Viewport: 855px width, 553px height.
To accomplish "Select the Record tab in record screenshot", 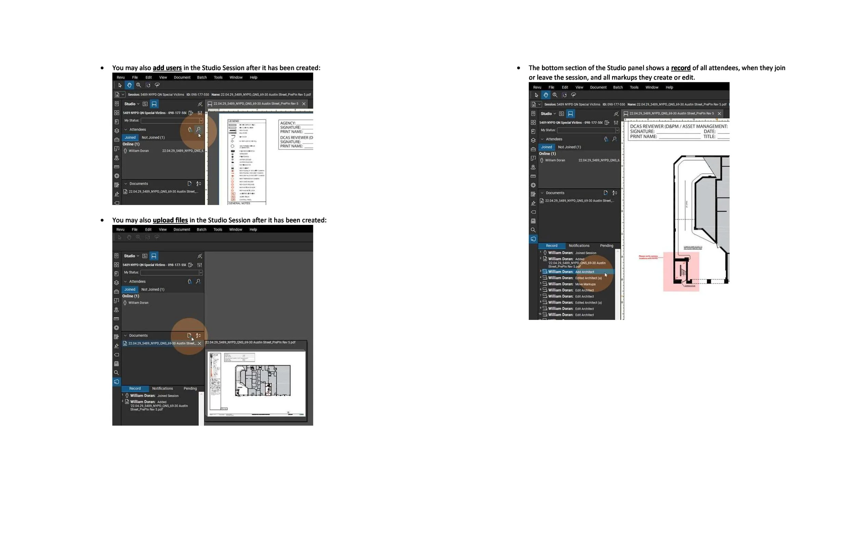I will [551, 246].
